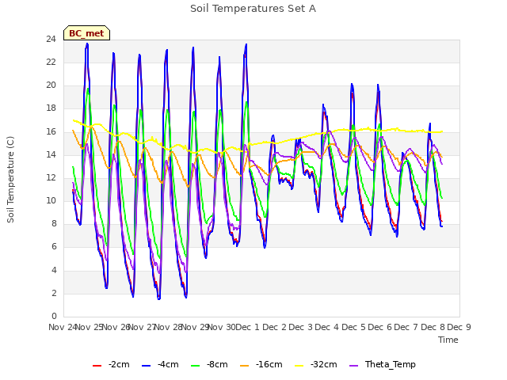The image size is (507, 380).
Task: Toggle the -32cm legend entry
Action: pyautogui.click(x=316, y=364)
